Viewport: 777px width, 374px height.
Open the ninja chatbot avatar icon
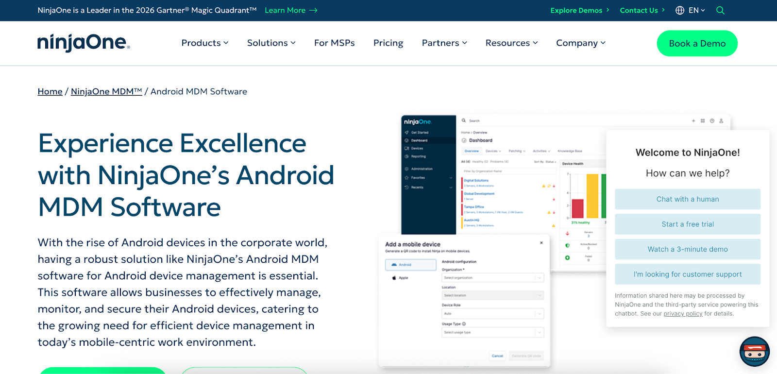pyautogui.click(x=754, y=351)
